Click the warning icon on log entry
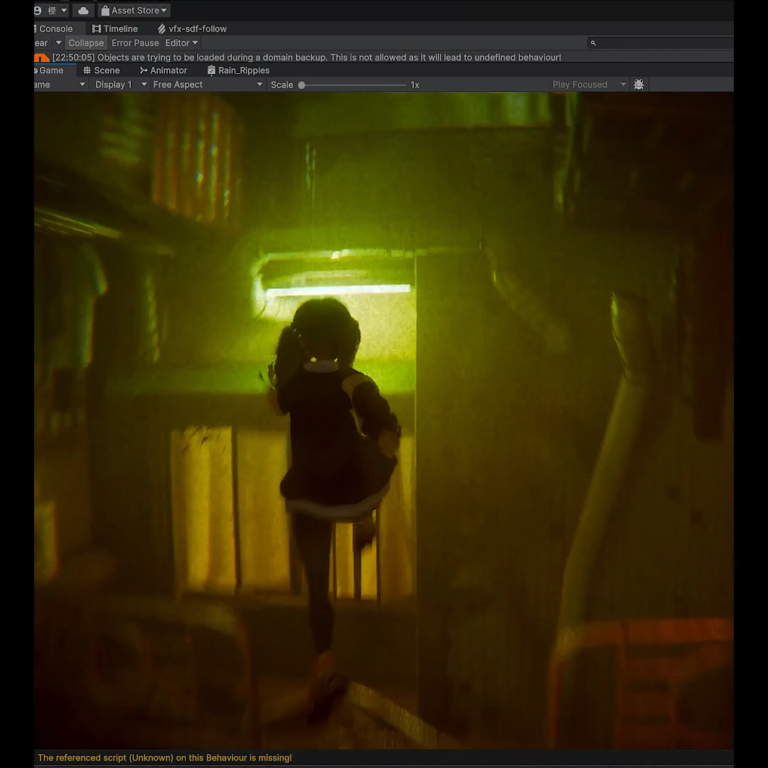This screenshot has height=768, width=768. click(41, 58)
